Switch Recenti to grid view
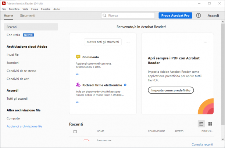Screen dimensions: 225x148 tap(210, 124)
